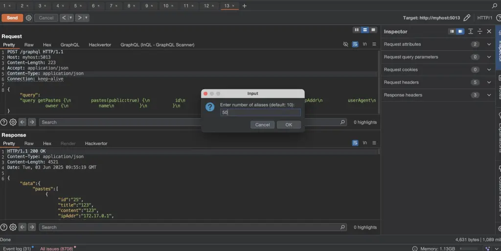501x251 pixels.
Task: Open the Request panel hamburger menu
Action: click(x=374, y=44)
